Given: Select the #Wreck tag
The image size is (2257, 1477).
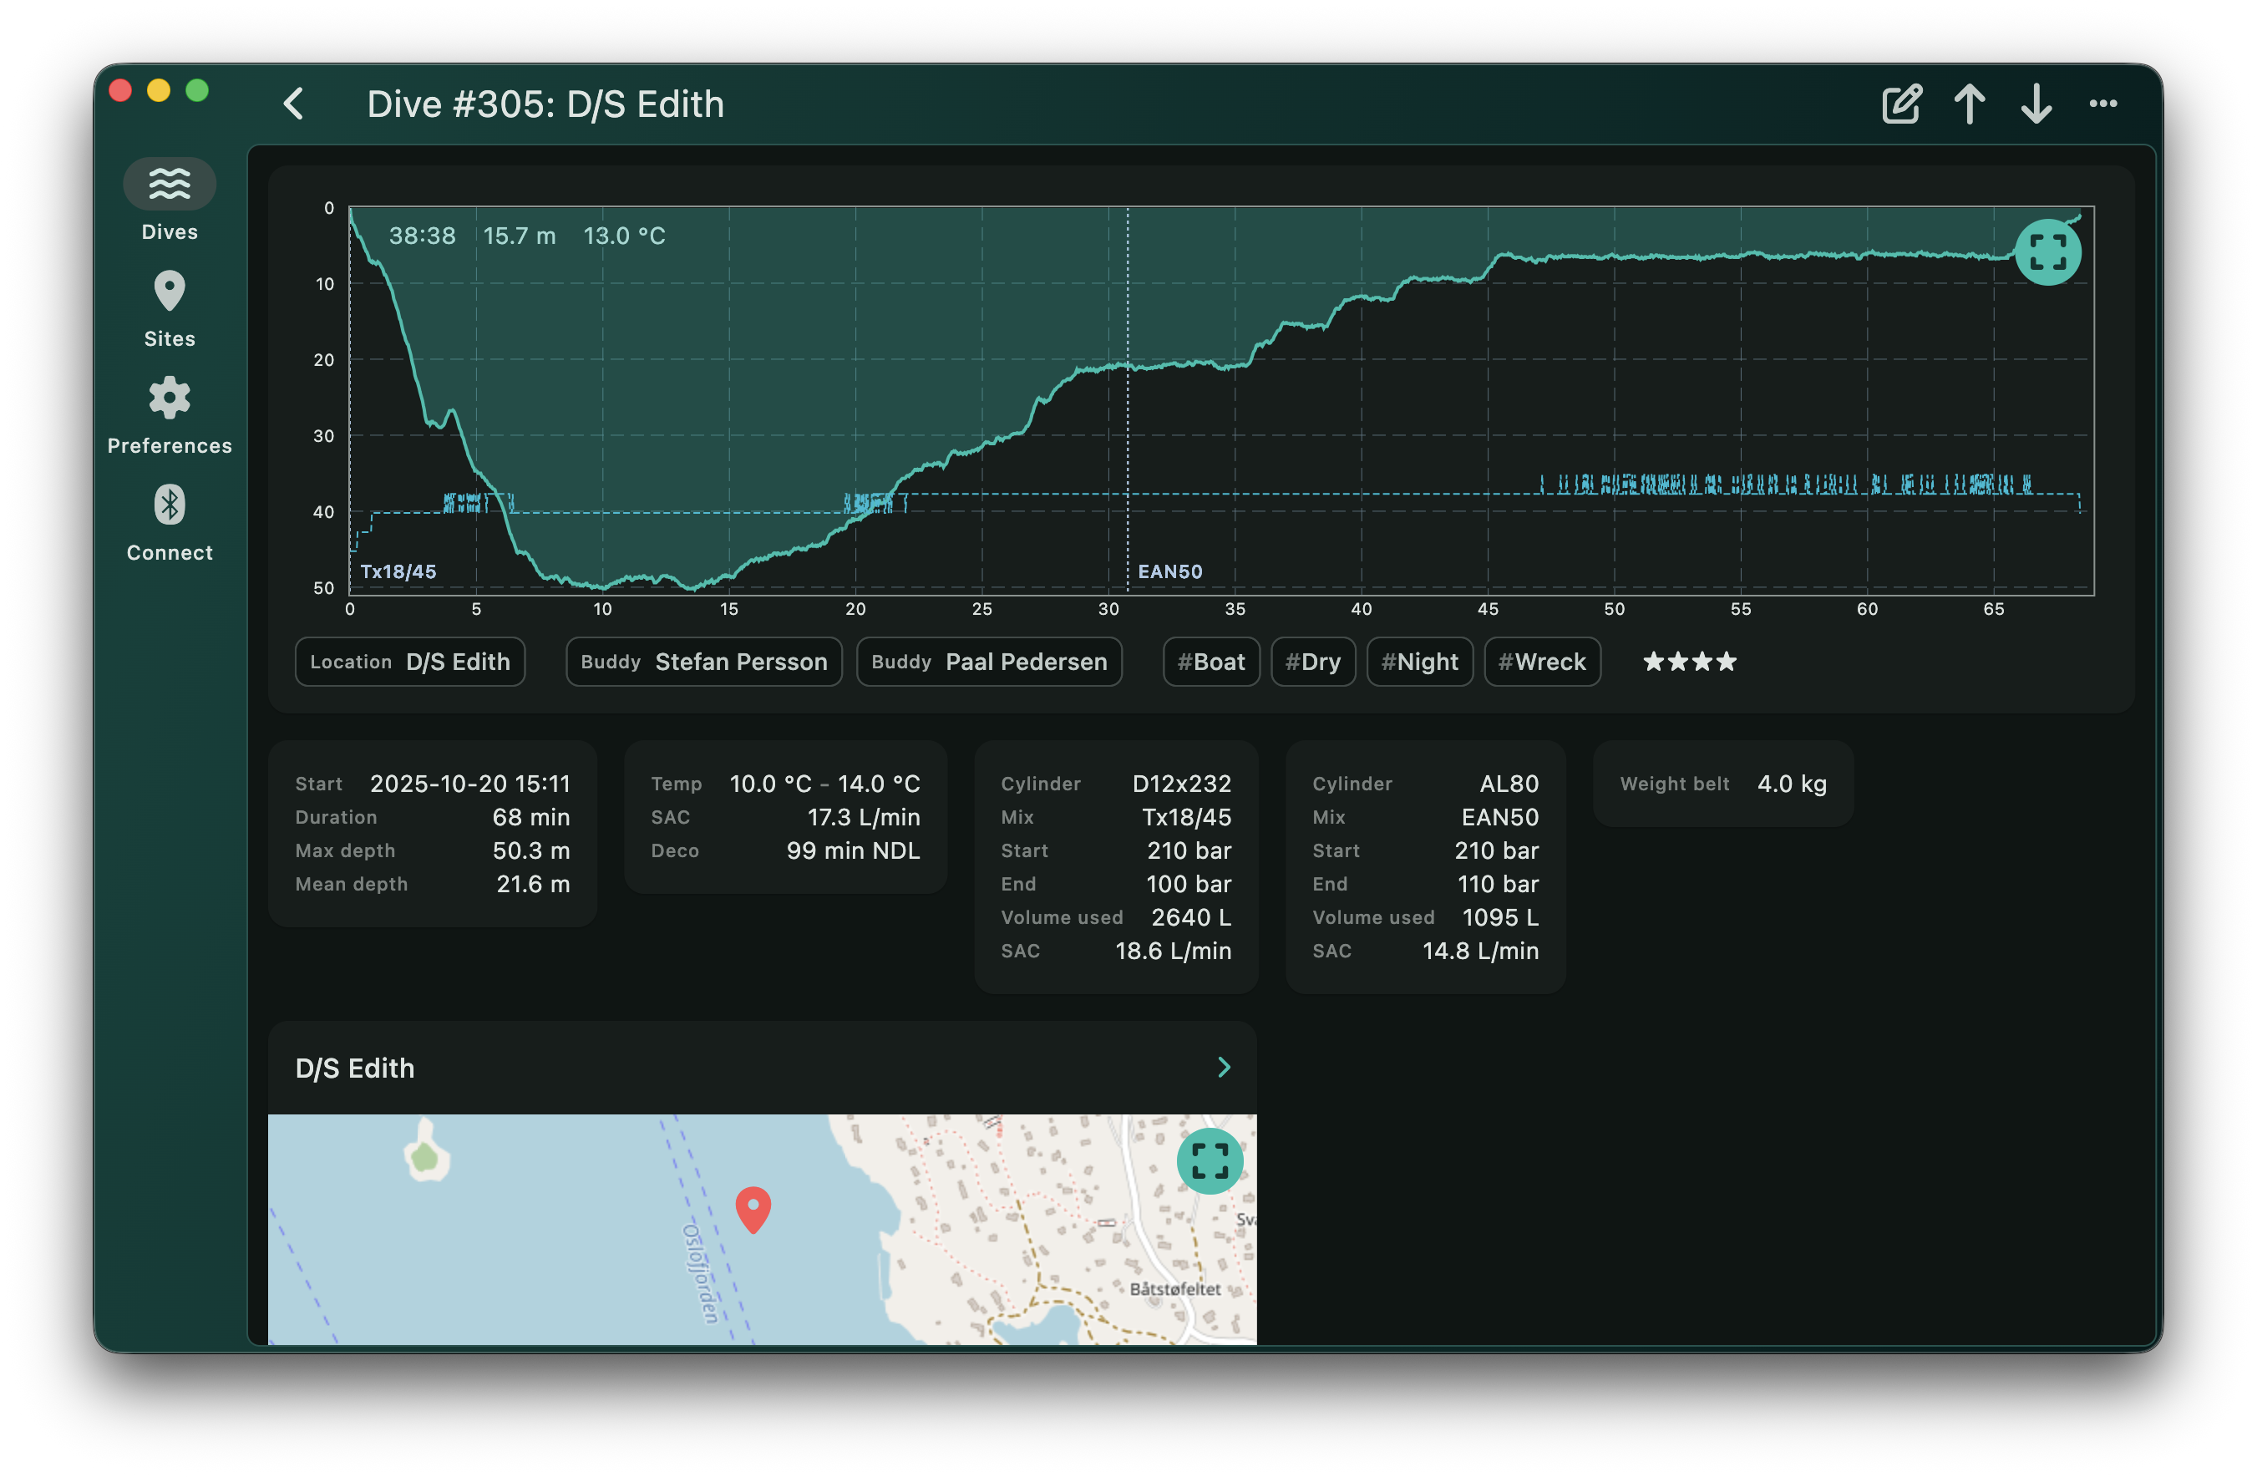Looking at the screenshot, I should click(x=1542, y=662).
